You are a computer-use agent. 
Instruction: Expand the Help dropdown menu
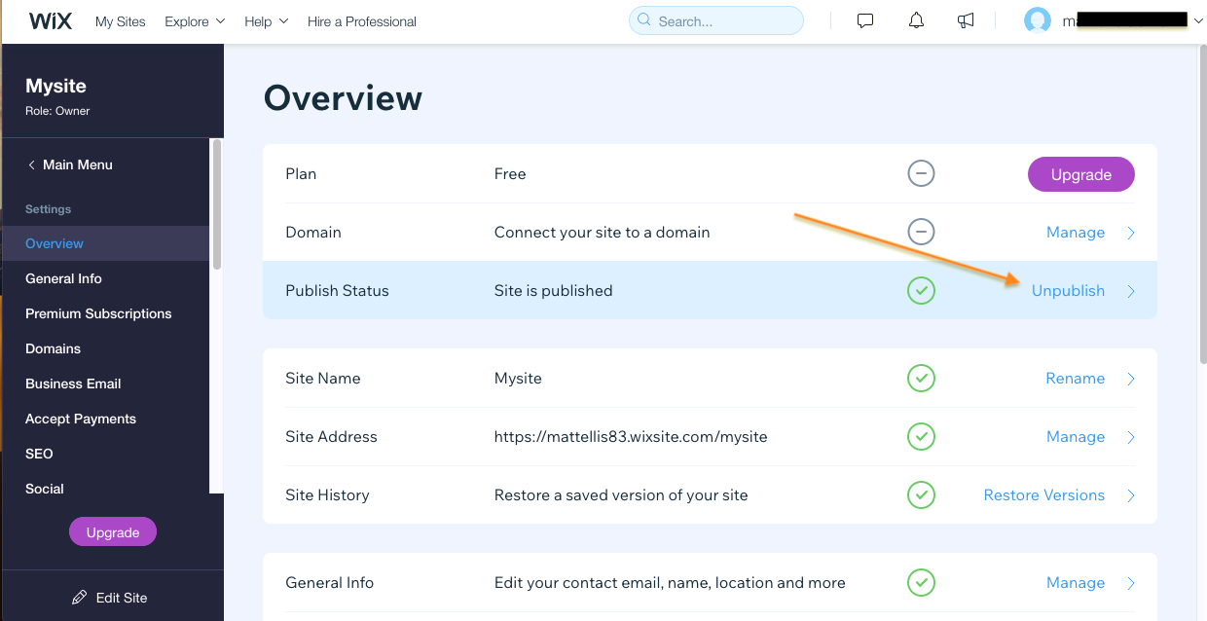pos(266,21)
